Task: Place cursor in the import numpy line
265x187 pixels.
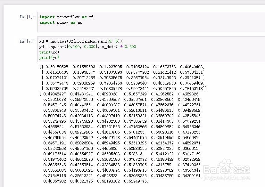Action: [61, 22]
